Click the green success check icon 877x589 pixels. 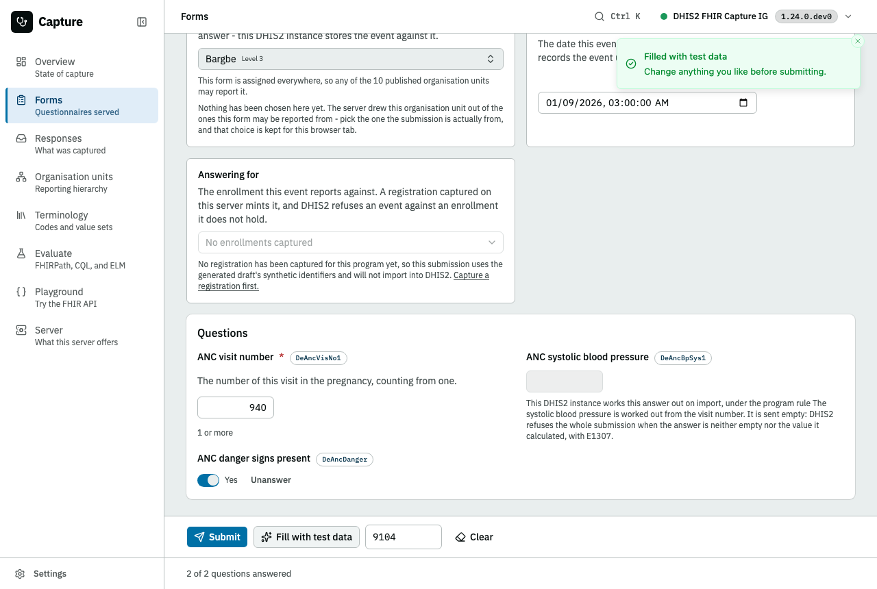pyautogui.click(x=631, y=64)
